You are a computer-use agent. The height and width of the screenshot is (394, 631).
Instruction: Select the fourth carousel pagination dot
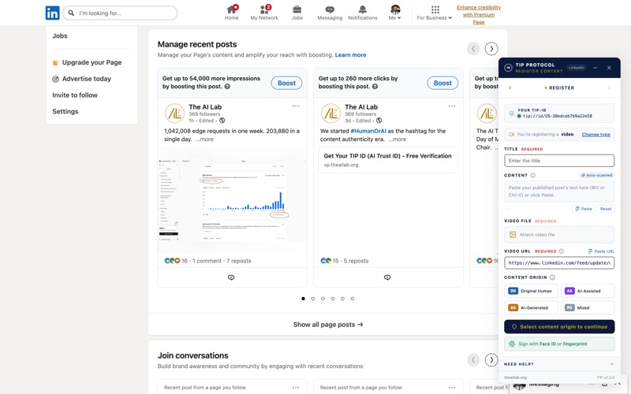(x=333, y=299)
